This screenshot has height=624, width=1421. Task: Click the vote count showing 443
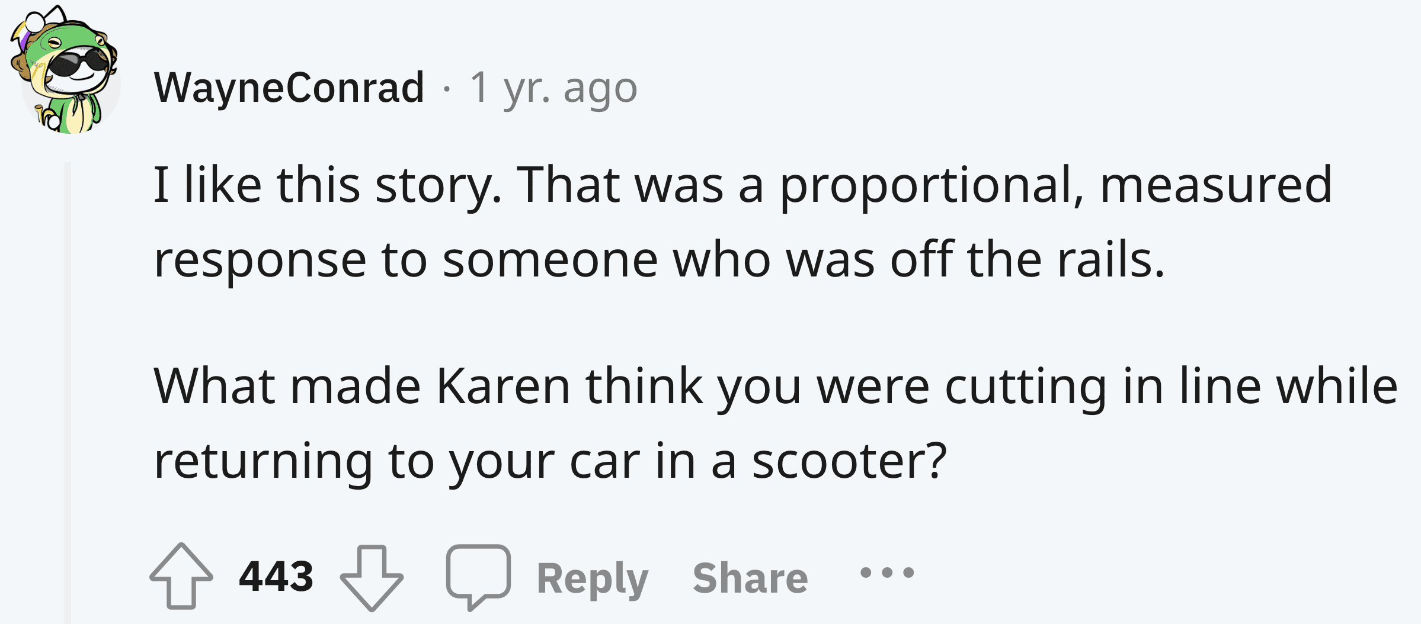pyautogui.click(x=275, y=574)
